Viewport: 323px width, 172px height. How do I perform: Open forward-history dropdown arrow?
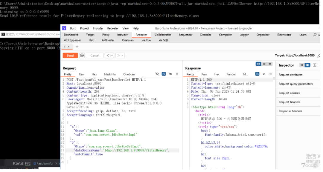pos(123,56)
